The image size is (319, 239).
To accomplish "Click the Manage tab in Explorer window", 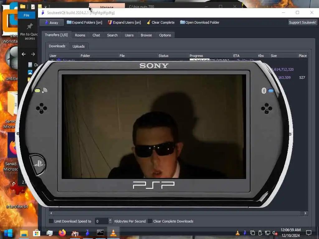I will click(x=107, y=6).
